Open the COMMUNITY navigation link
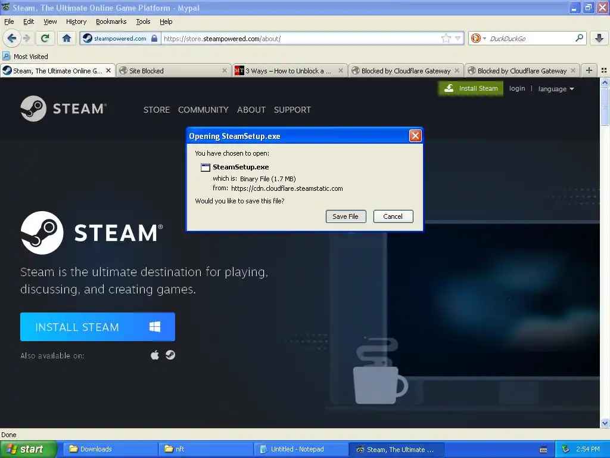Image resolution: width=610 pixels, height=458 pixels. (203, 110)
